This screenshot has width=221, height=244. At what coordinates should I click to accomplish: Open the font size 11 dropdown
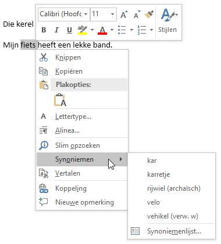(112, 14)
